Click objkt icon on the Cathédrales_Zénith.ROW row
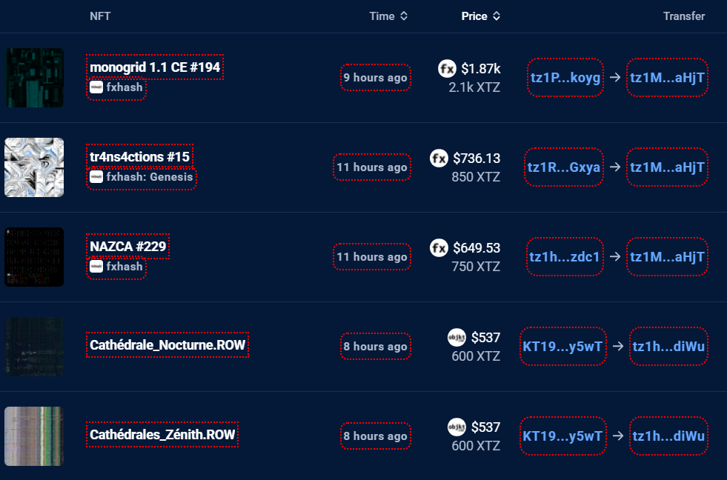727x480 pixels. click(x=457, y=427)
